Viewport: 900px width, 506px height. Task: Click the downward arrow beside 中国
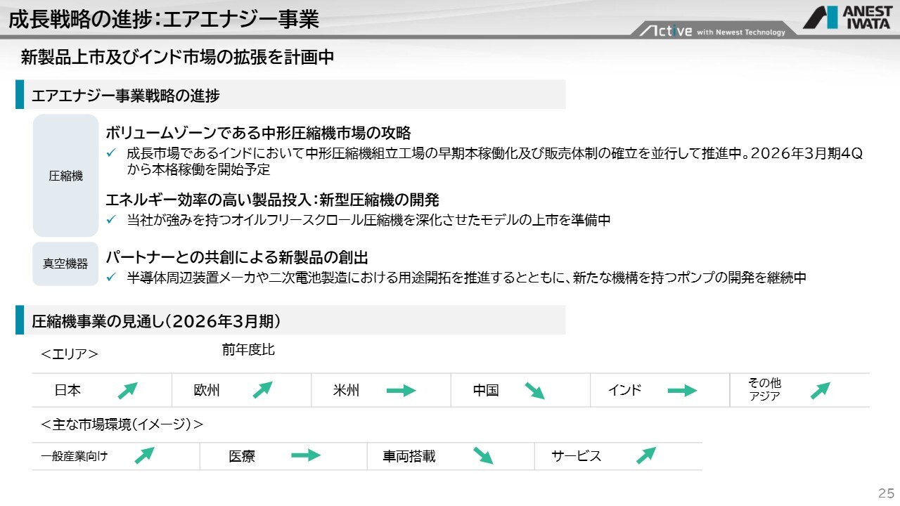tap(534, 391)
